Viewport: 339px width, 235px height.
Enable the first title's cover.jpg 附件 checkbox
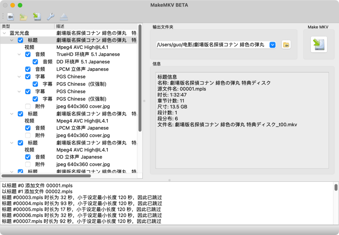tap(28, 106)
